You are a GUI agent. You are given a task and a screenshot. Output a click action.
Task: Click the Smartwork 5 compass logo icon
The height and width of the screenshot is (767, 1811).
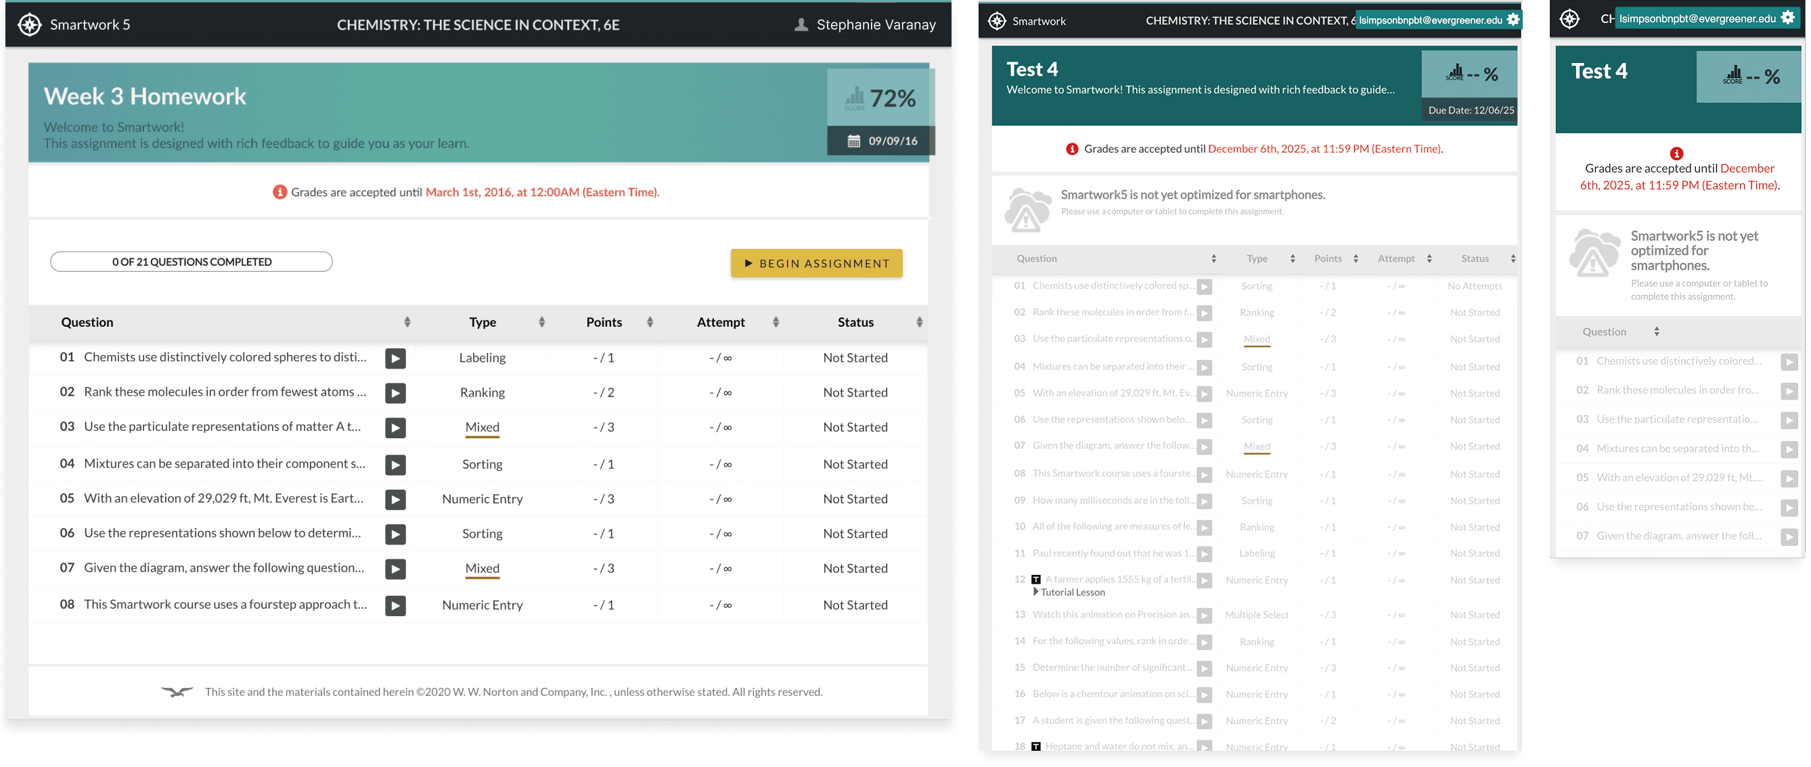(29, 24)
